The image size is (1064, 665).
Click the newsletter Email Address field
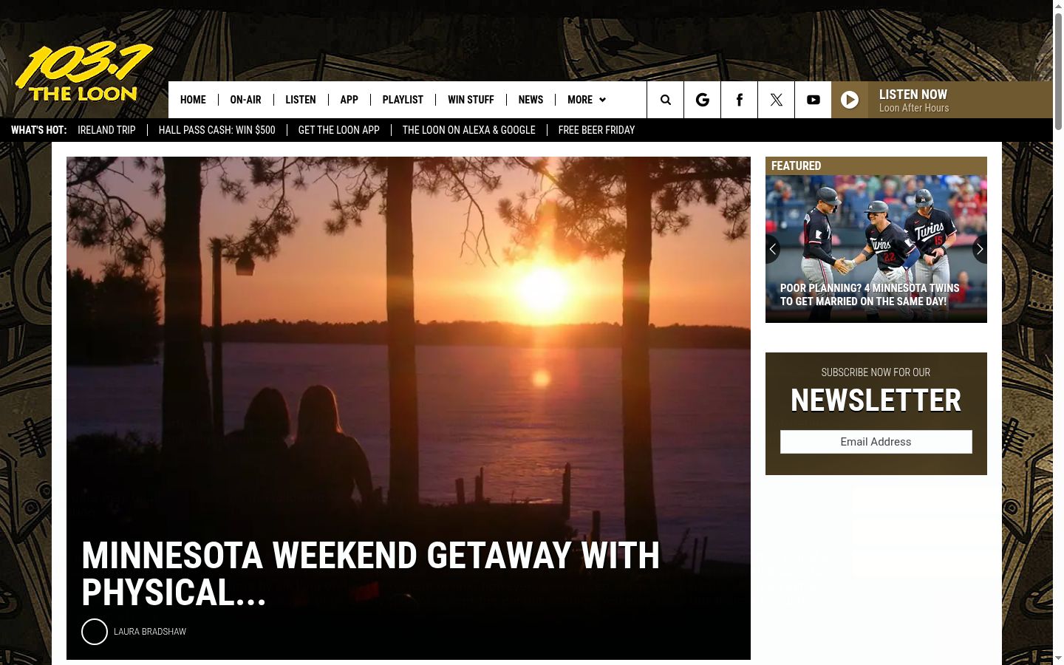tap(876, 442)
